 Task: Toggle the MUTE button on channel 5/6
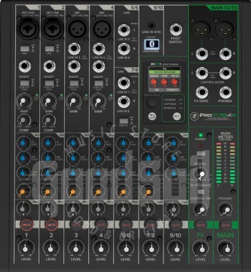coord(126,225)
